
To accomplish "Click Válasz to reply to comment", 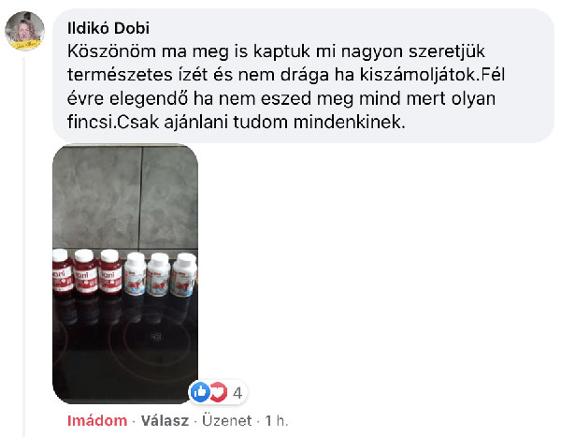I will tap(165, 420).
